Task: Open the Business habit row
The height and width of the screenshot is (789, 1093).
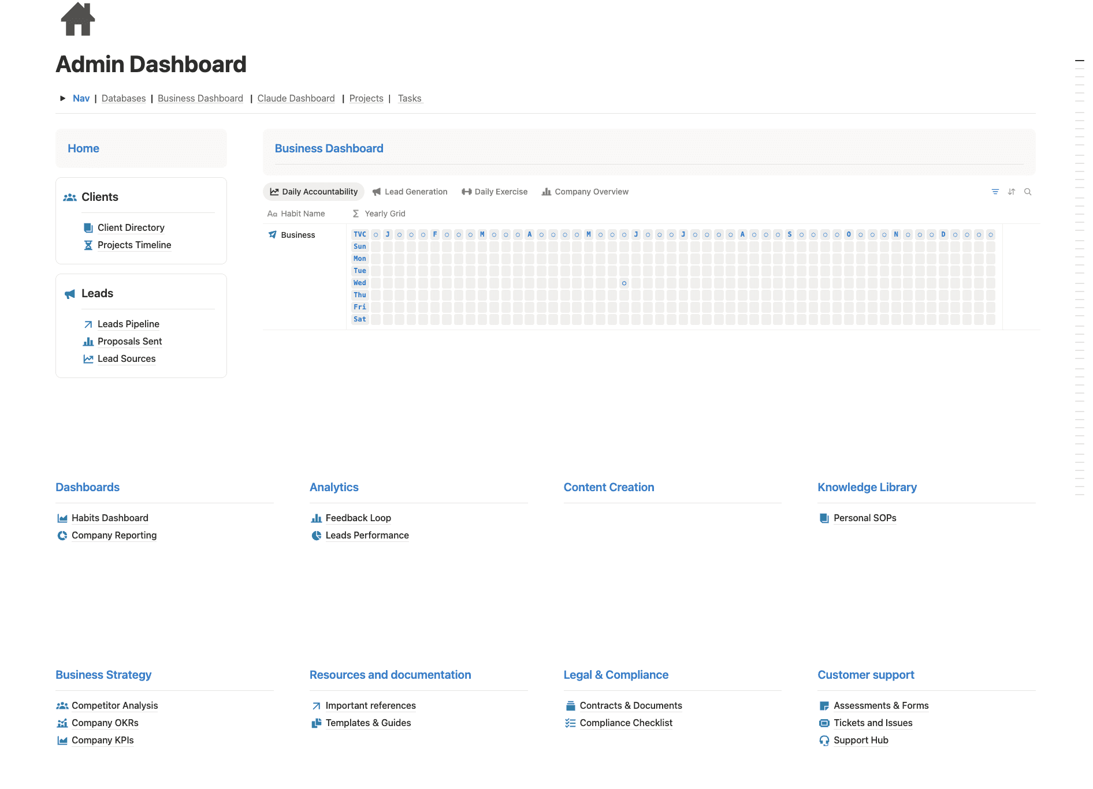Action: pyautogui.click(x=298, y=235)
